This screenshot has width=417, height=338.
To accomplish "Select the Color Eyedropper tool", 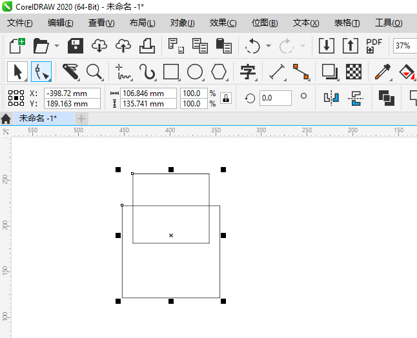I will [383, 72].
